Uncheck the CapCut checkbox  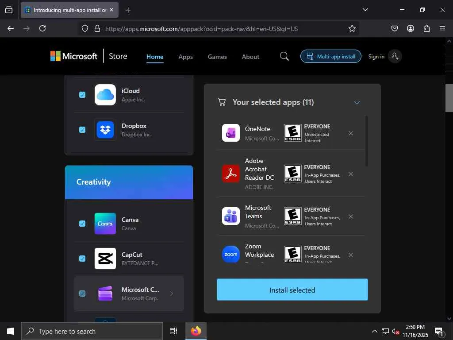(x=82, y=259)
